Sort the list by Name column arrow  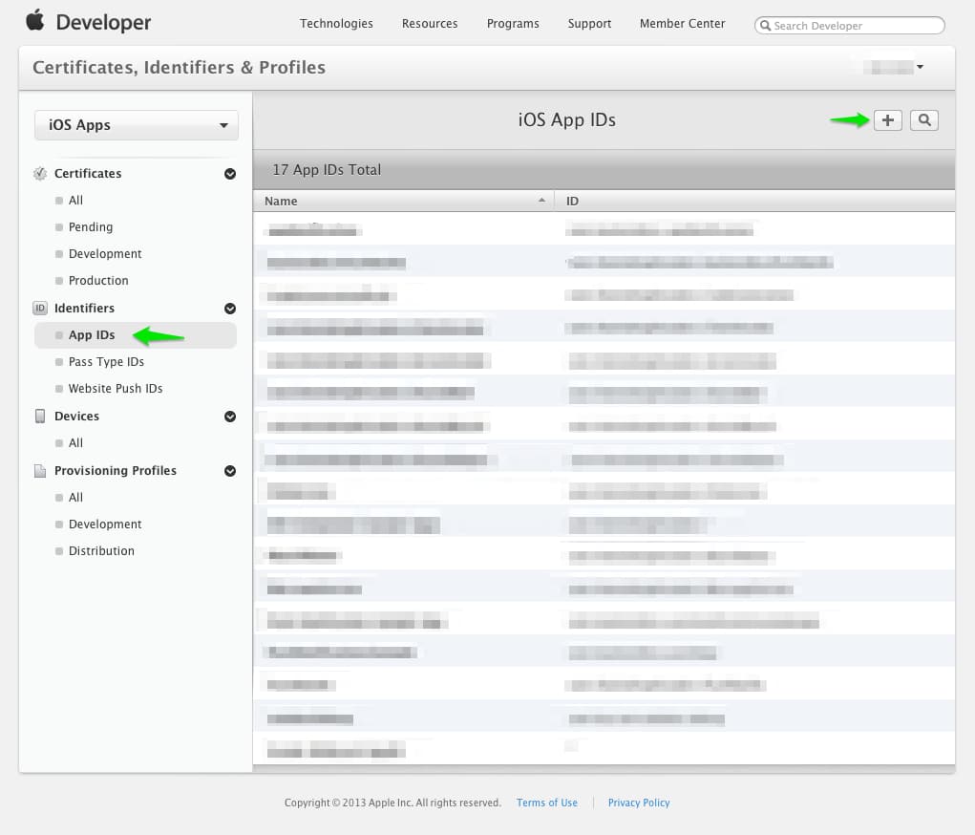[x=541, y=201]
